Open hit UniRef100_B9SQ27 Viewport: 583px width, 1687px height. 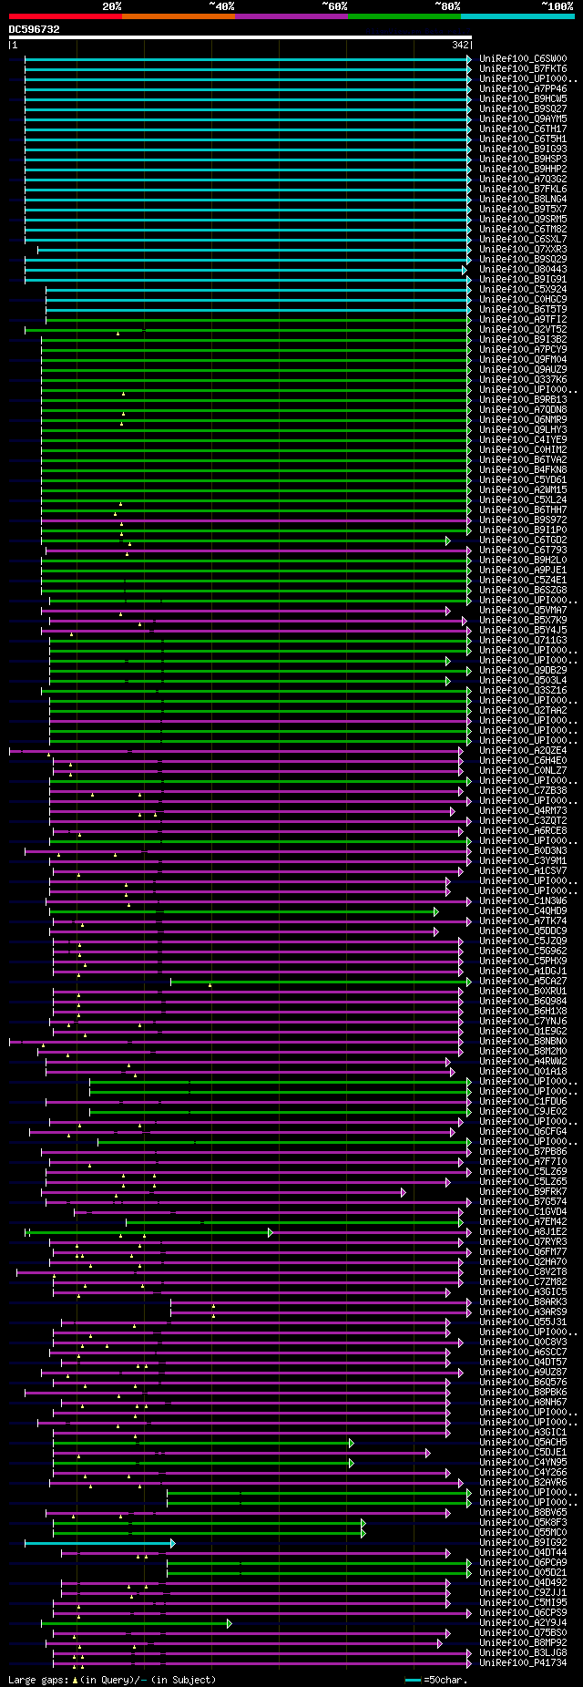[523, 108]
